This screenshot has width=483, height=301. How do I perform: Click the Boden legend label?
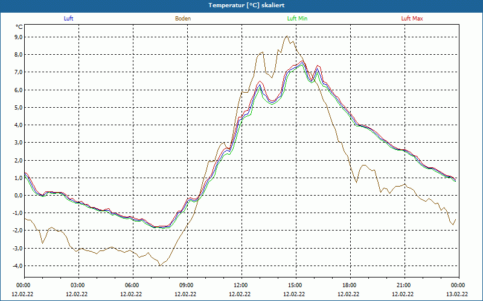(183, 19)
